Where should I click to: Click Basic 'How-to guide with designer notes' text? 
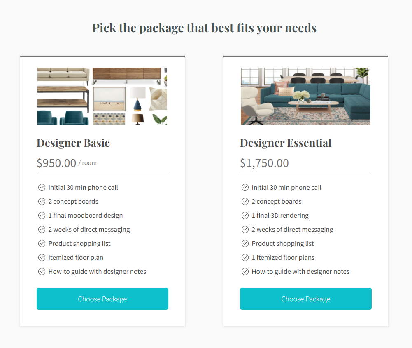tap(97, 272)
